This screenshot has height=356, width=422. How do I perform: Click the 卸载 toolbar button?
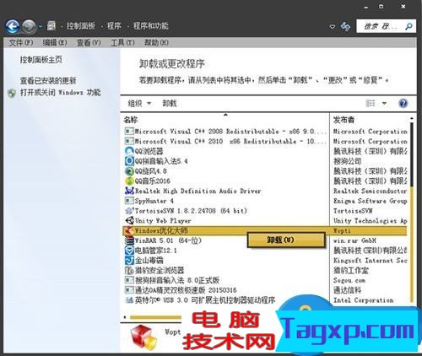pyautogui.click(x=170, y=104)
